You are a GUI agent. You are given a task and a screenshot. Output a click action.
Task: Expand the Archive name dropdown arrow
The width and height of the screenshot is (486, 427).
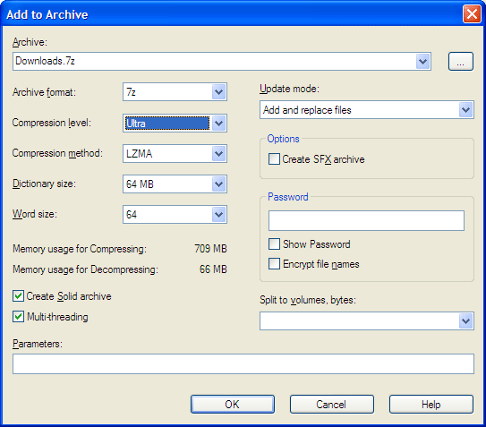[422, 62]
